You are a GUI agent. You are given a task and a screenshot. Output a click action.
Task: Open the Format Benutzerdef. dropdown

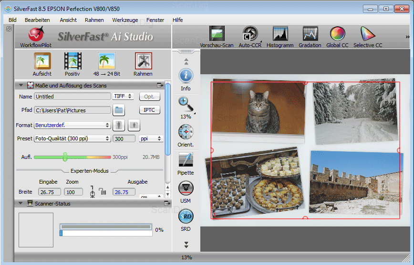point(72,125)
